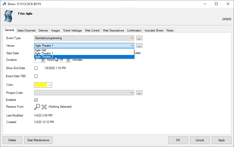This screenshot has height=147, width=234.
Task: Clear Renews From with the gray X icon
Action: coord(44,107)
